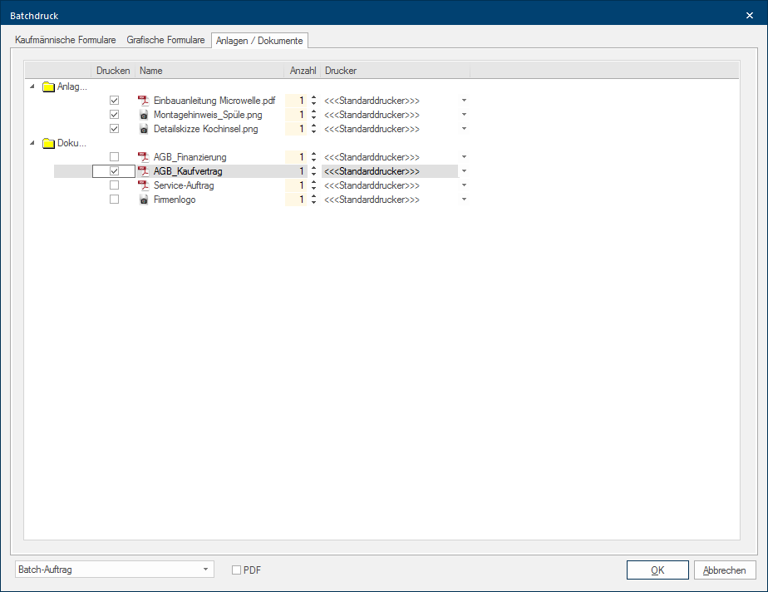
Task: Click image icon of Firmenlogo
Action: (143, 200)
